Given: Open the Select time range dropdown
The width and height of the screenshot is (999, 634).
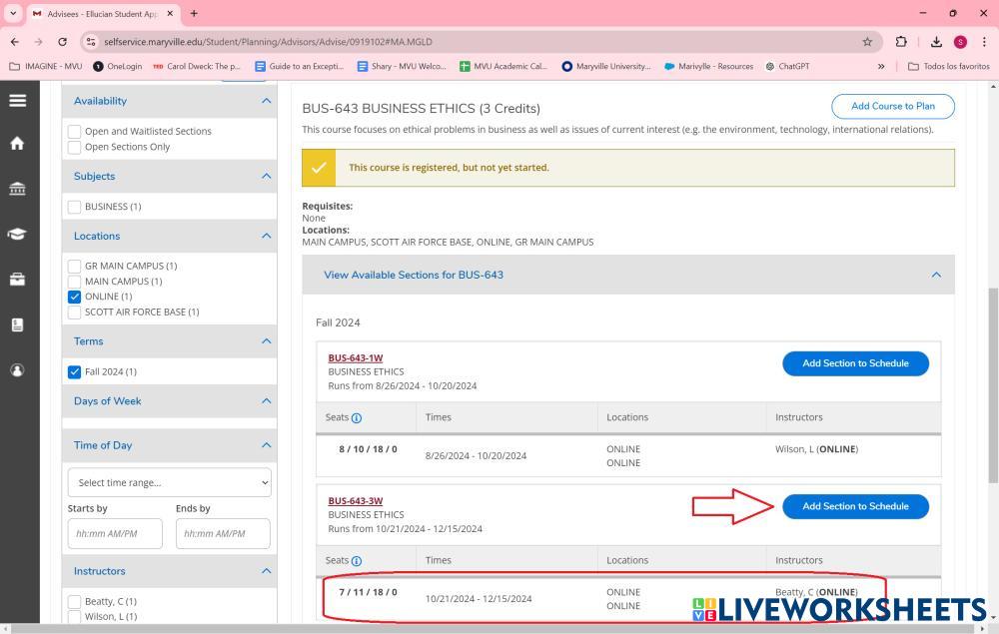Looking at the screenshot, I should 169,482.
